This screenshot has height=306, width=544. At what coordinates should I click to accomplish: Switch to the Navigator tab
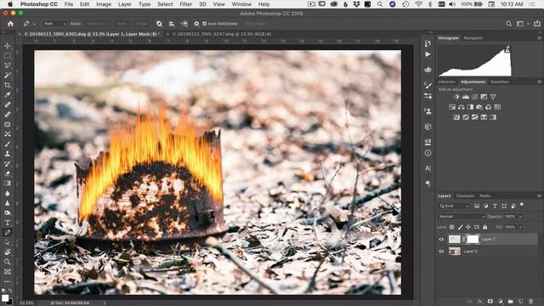pyautogui.click(x=473, y=37)
